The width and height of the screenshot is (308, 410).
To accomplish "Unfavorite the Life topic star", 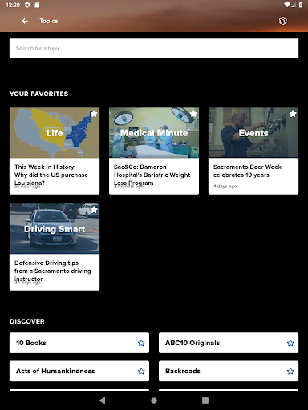I will (94, 114).
